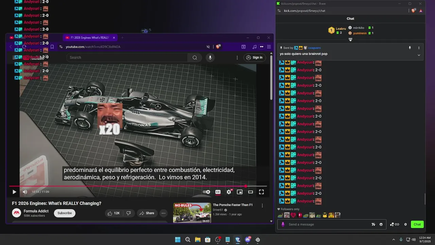This screenshot has height=245, width=435.
Task: Open Brave Leo glasses icon
Action: (262, 47)
